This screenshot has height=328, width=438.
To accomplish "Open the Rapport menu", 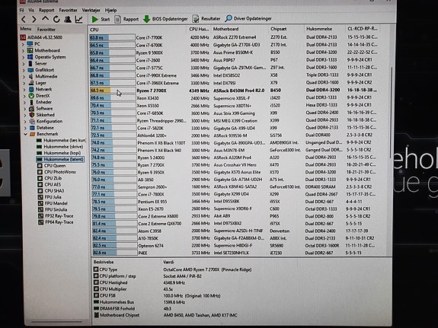I will (46, 10).
